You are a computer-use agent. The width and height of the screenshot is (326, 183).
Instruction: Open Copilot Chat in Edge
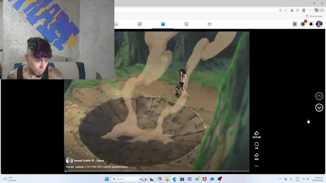click(x=319, y=10)
